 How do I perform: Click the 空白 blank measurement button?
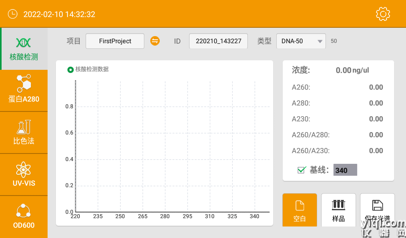pyautogui.click(x=300, y=210)
